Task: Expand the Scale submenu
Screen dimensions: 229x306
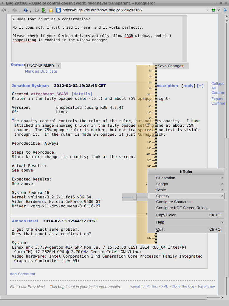Action: click(x=186, y=190)
